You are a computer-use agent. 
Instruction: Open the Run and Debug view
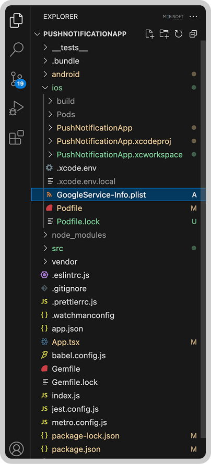16,108
